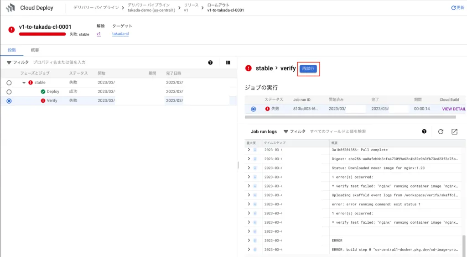Click info severity icon on 'Uploading skaffold' row
Image resolution: width=467 pixels, height=257 pixels.
click(x=255, y=195)
